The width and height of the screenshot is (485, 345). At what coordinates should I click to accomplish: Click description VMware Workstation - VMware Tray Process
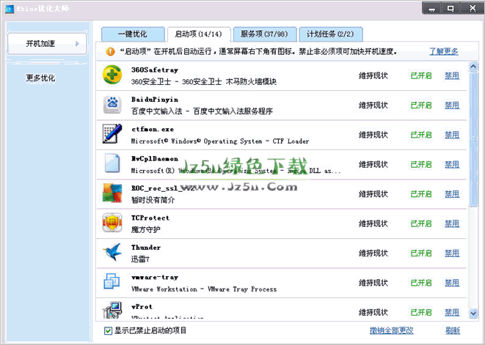(x=204, y=289)
